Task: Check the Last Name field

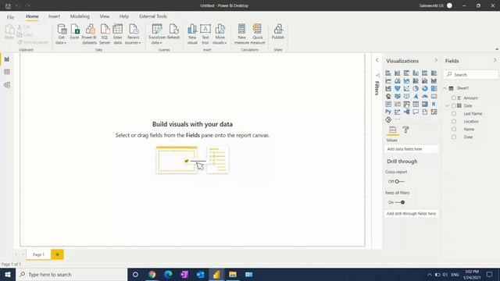Action: click(454, 113)
